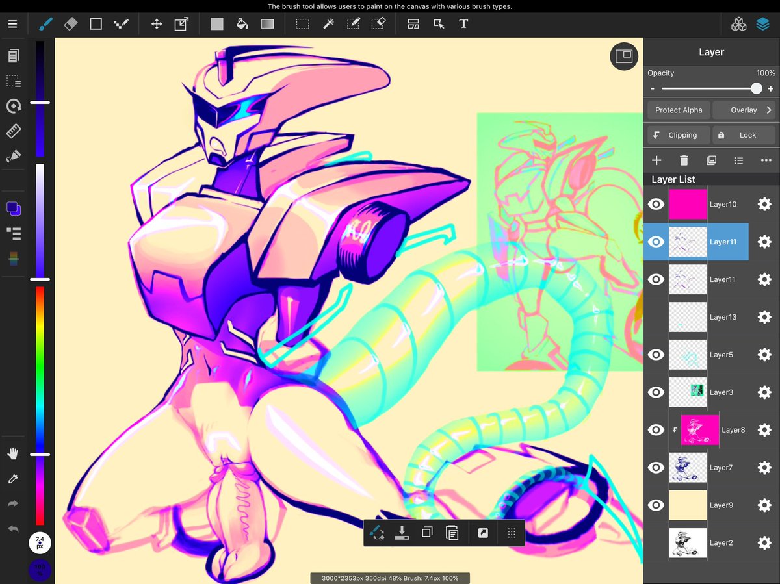This screenshot has width=780, height=584.
Task: Decrease opacity with minus button
Action: 652,89
